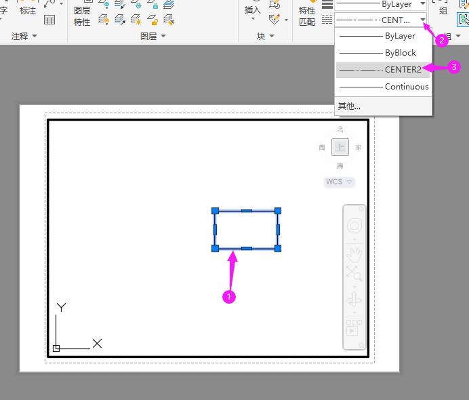Click the 上 top face of the ViewCube

pyautogui.click(x=340, y=147)
